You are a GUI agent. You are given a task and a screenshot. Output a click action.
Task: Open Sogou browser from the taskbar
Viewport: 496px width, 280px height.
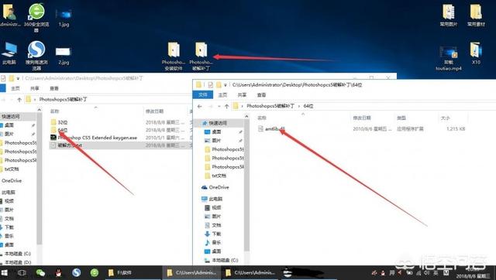click(76, 273)
